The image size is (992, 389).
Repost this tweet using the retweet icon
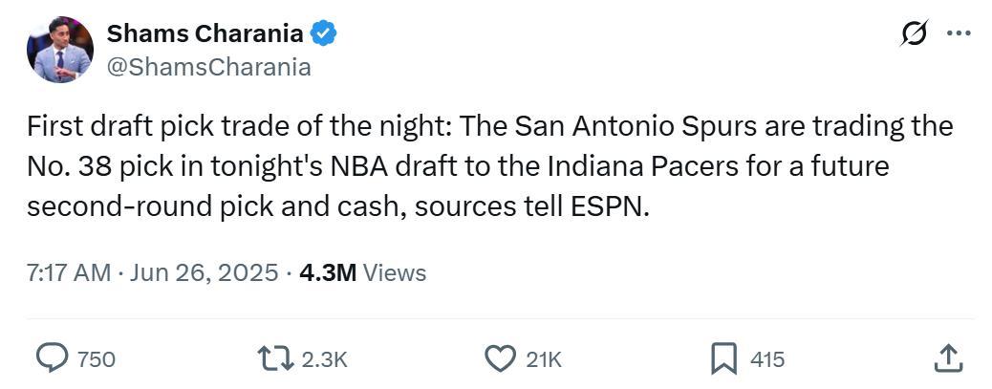[x=276, y=358]
